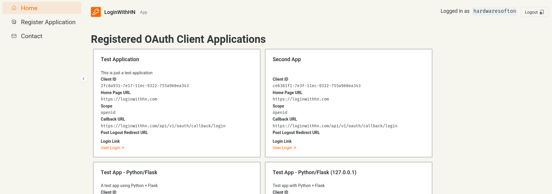The height and width of the screenshot is (194, 552).
Task: Select the Test App - Python/Flask card title
Action: tap(129, 172)
